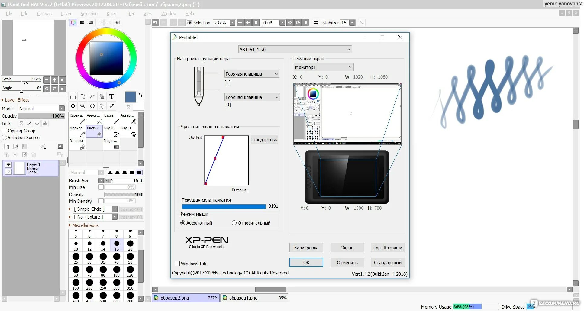
Task: Open the File menu
Action: [x=9, y=14]
